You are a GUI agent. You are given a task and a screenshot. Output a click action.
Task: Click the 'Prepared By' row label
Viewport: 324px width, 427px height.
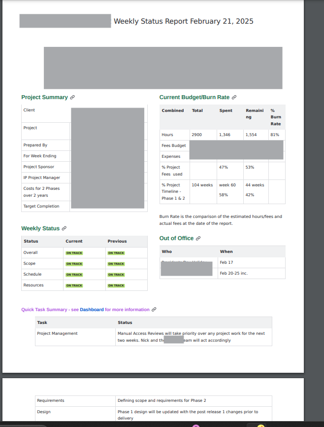coord(35,145)
